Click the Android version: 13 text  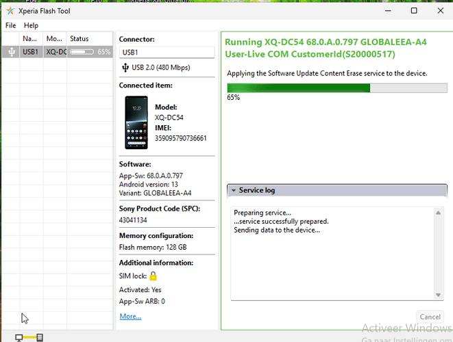[x=149, y=184]
